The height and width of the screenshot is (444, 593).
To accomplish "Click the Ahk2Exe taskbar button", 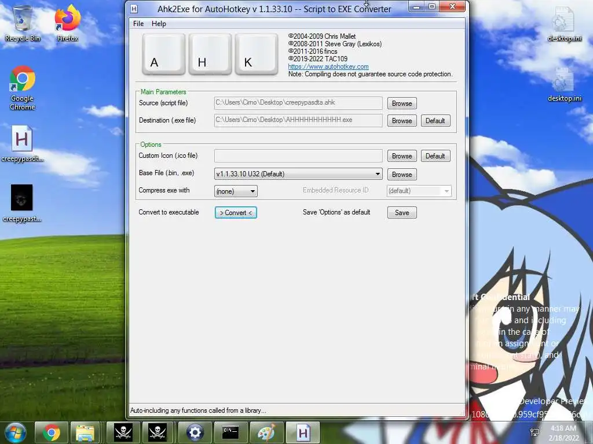I will point(302,432).
